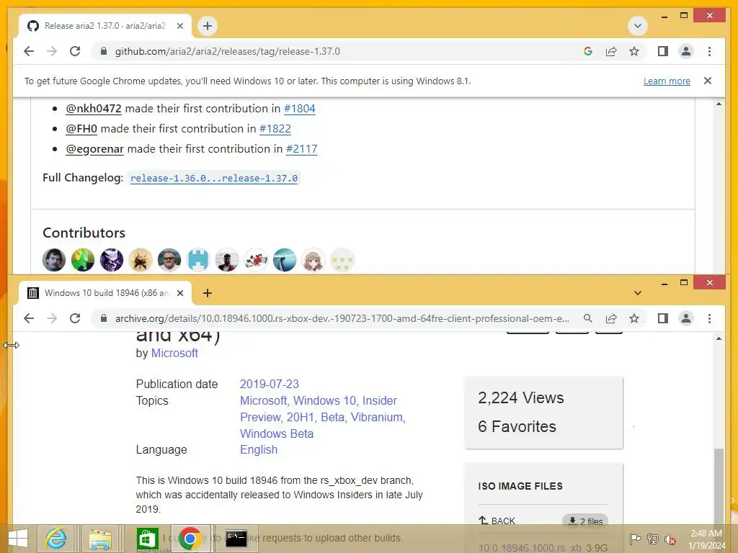Reload the archive.org page
Viewport: 738px width, 553px height.
(75, 318)
